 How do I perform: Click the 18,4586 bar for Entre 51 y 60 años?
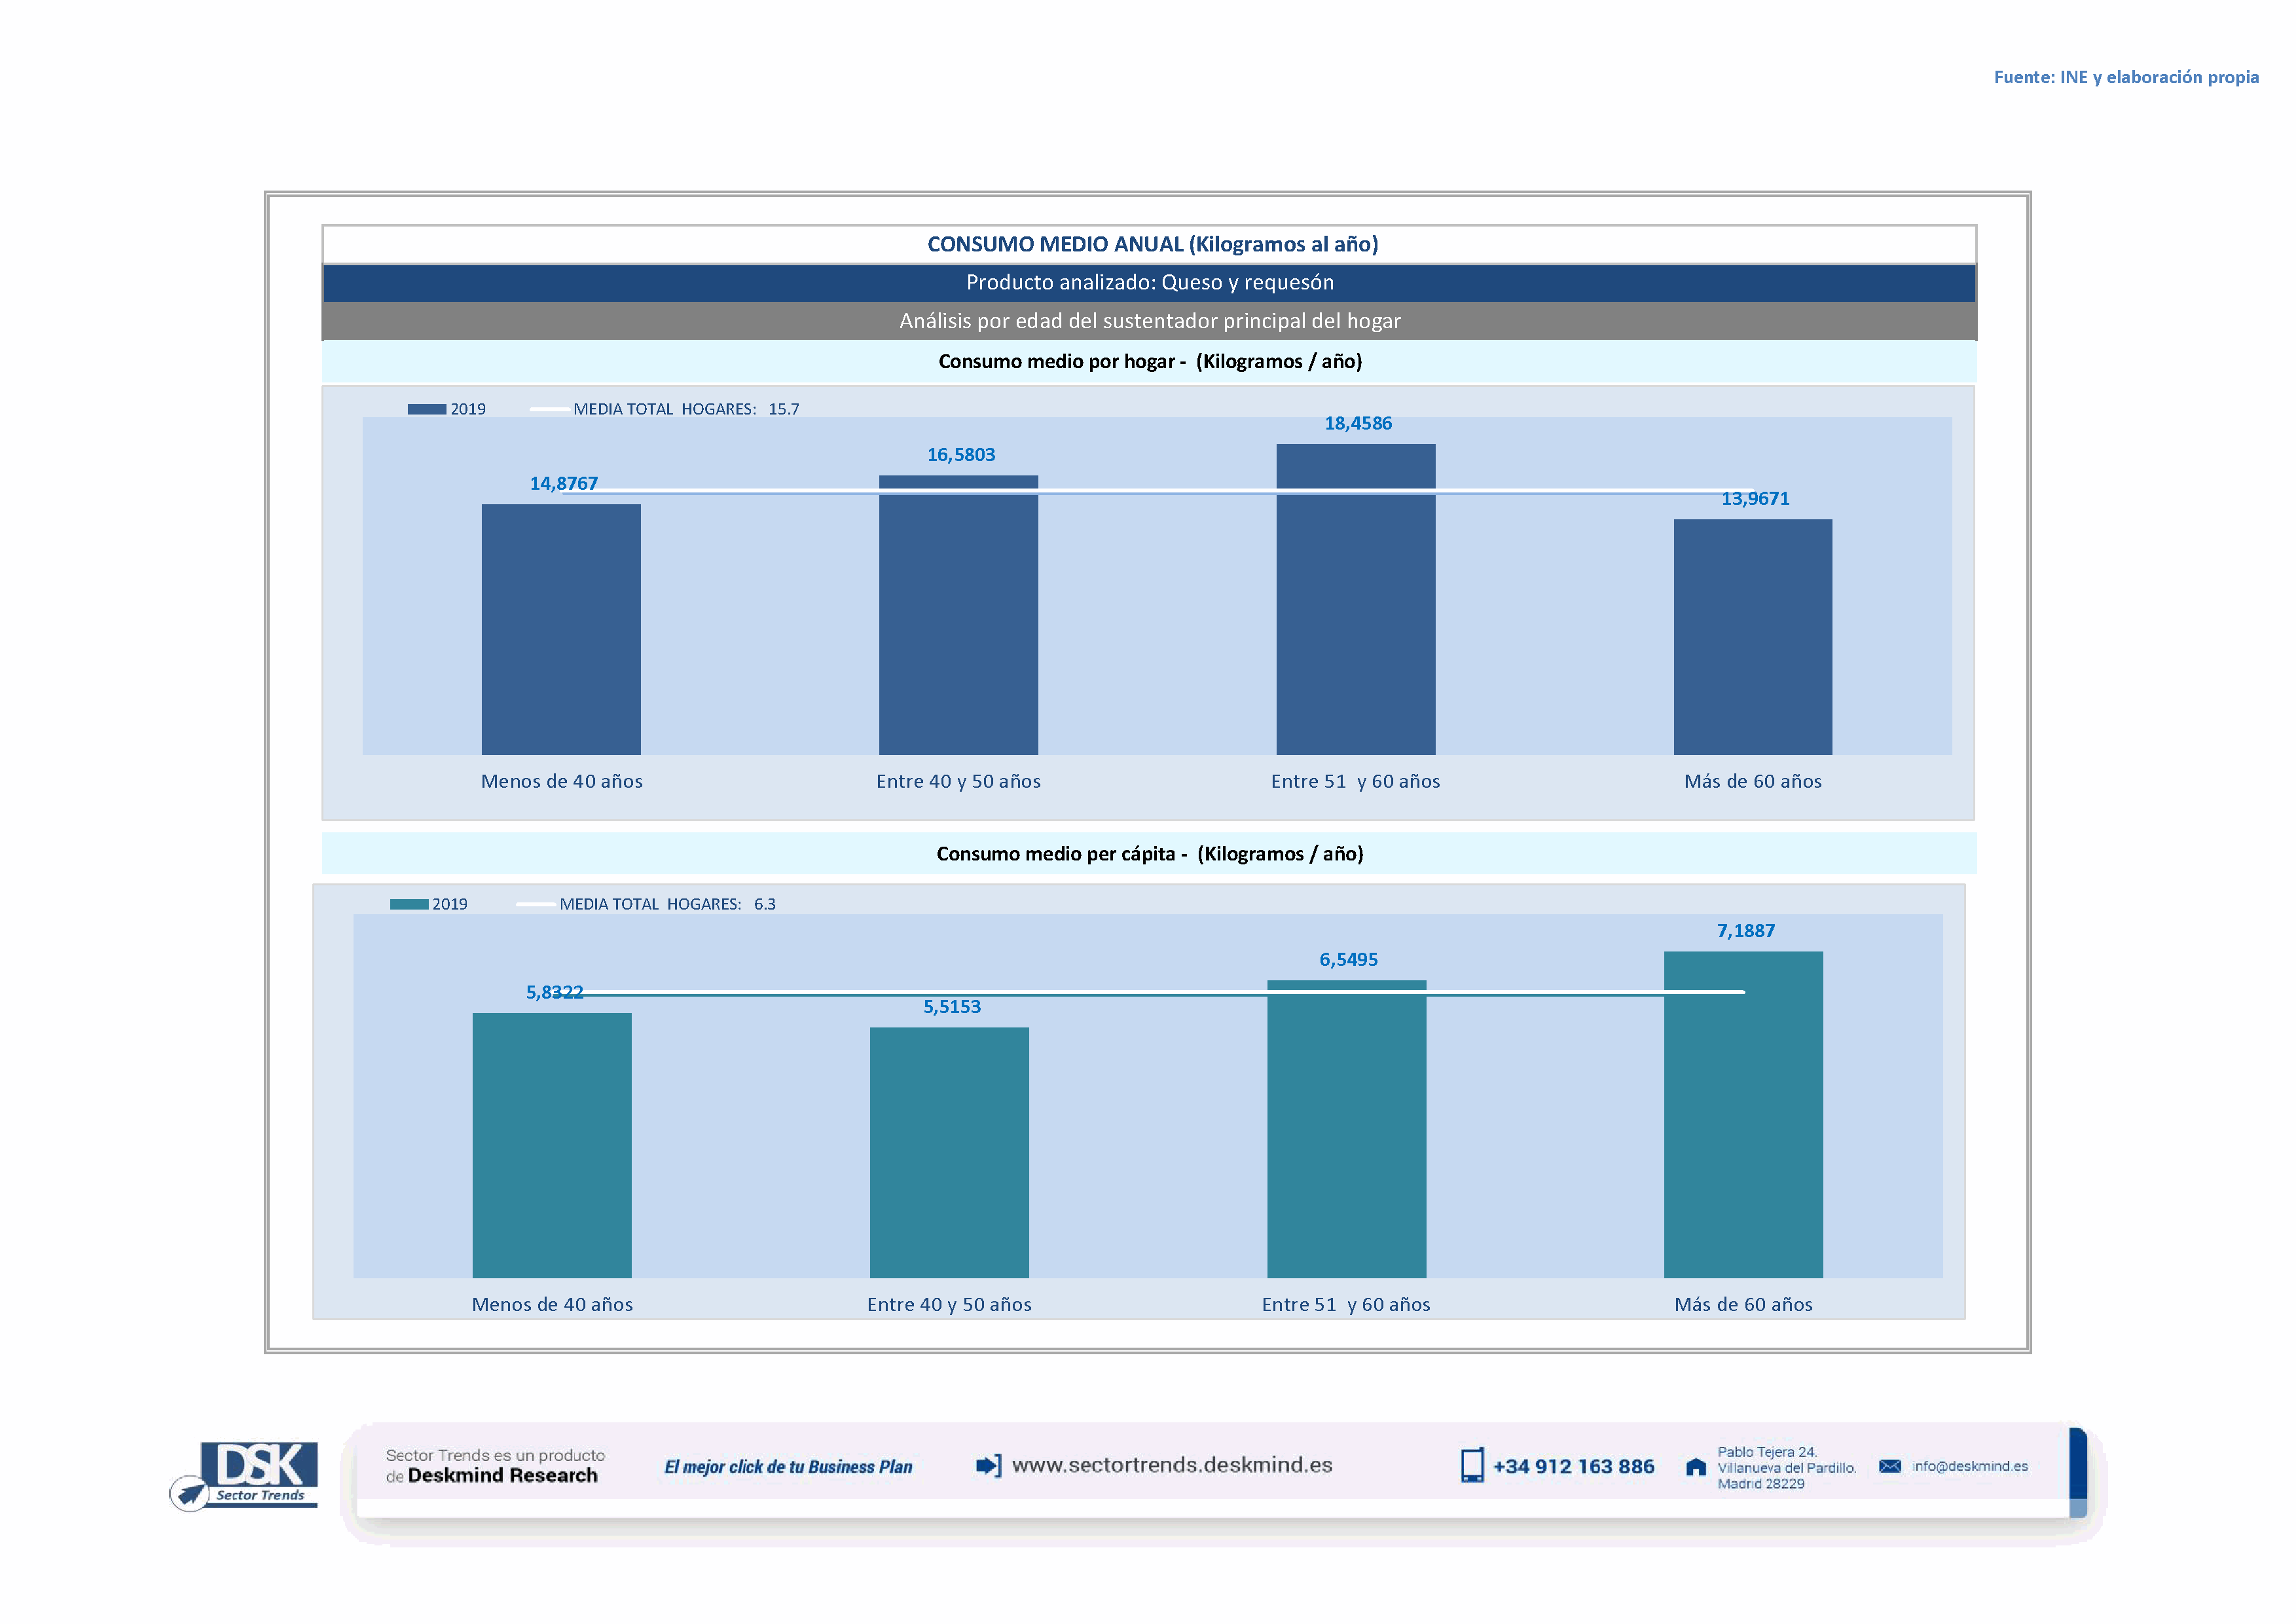pyautogui.click(x=1355, y=600)
